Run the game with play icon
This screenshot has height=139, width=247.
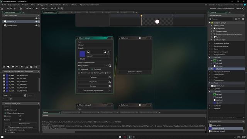point(30,8)
